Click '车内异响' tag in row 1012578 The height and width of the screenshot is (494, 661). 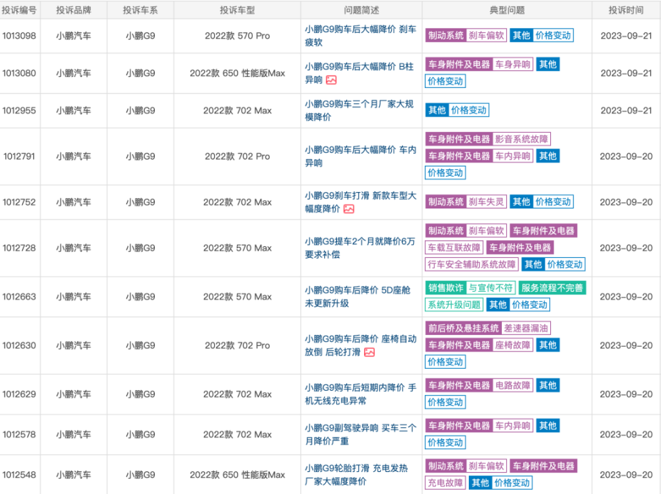point(512,426)
